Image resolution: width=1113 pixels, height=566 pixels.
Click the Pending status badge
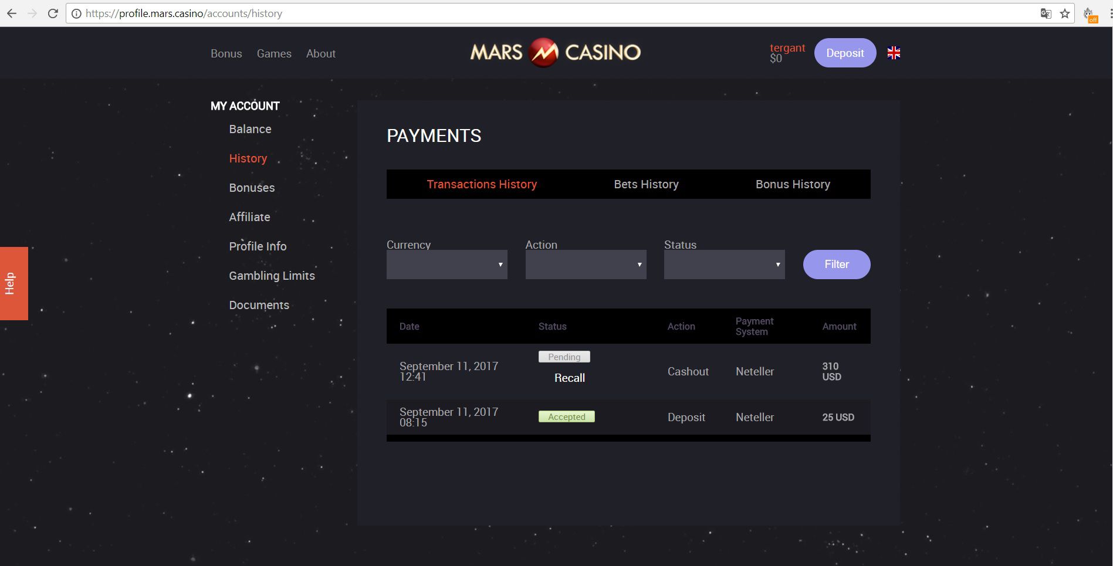tap(564, 357)
